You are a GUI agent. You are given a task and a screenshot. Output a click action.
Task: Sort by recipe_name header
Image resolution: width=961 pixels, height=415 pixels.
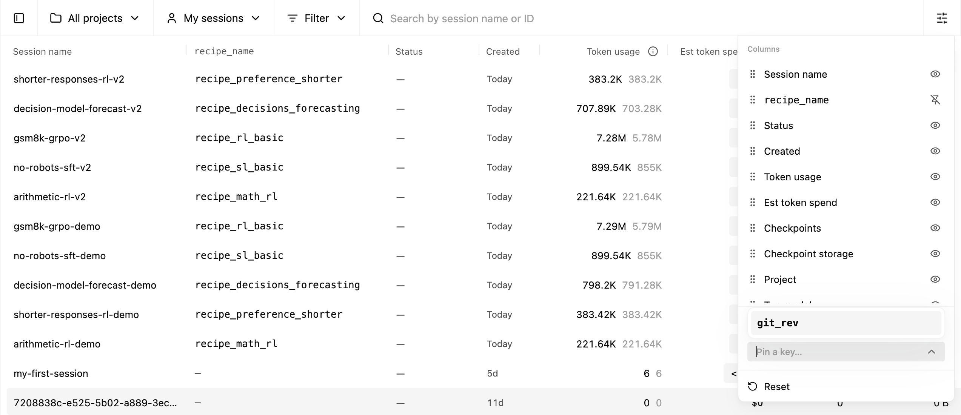(224, 51)
